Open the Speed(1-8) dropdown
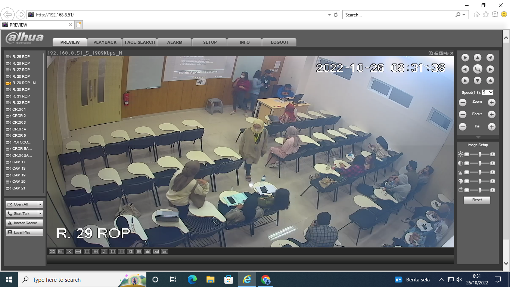Viewport: 510px width, 287px height. (x=488, y=92)
